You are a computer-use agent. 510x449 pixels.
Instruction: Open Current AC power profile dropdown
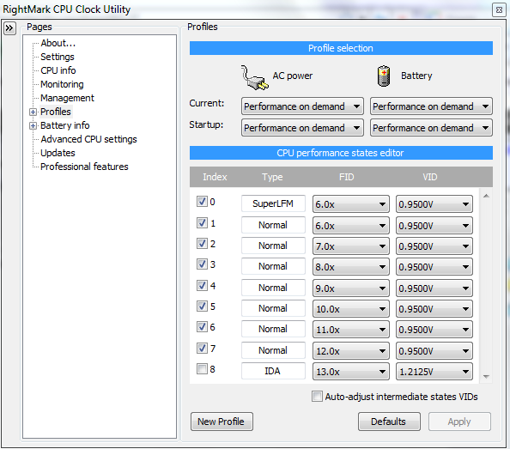[x=302, y=106]
